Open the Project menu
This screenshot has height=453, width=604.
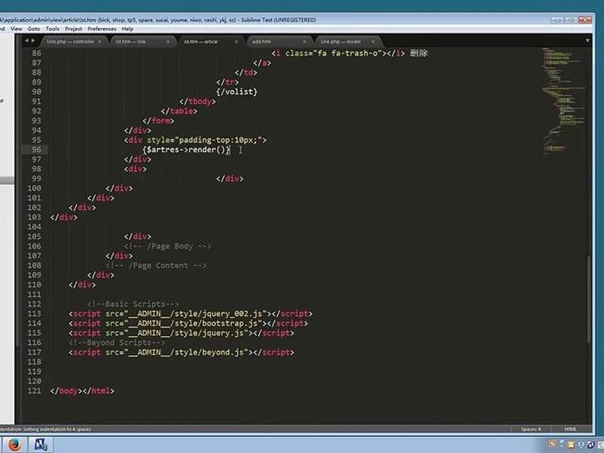(73, 29)
